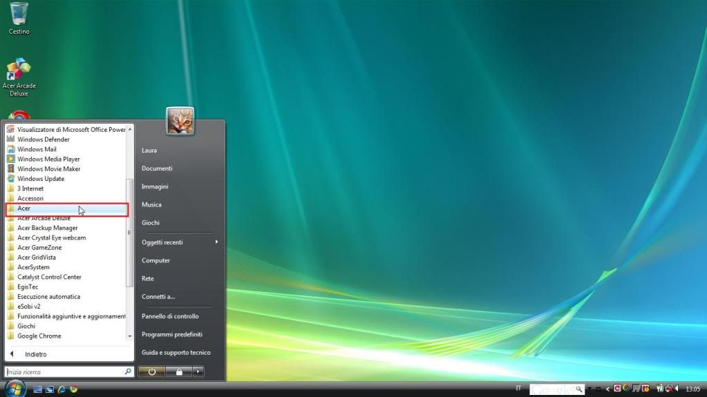Click the network connection tray icon

click(670, 389)
